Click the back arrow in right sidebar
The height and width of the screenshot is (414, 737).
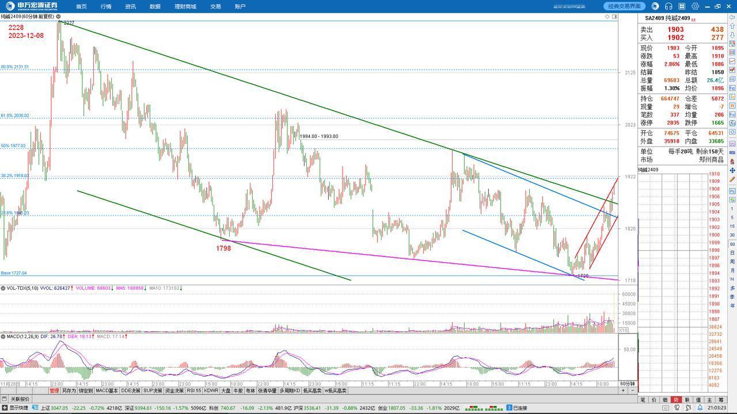(732, 17)
